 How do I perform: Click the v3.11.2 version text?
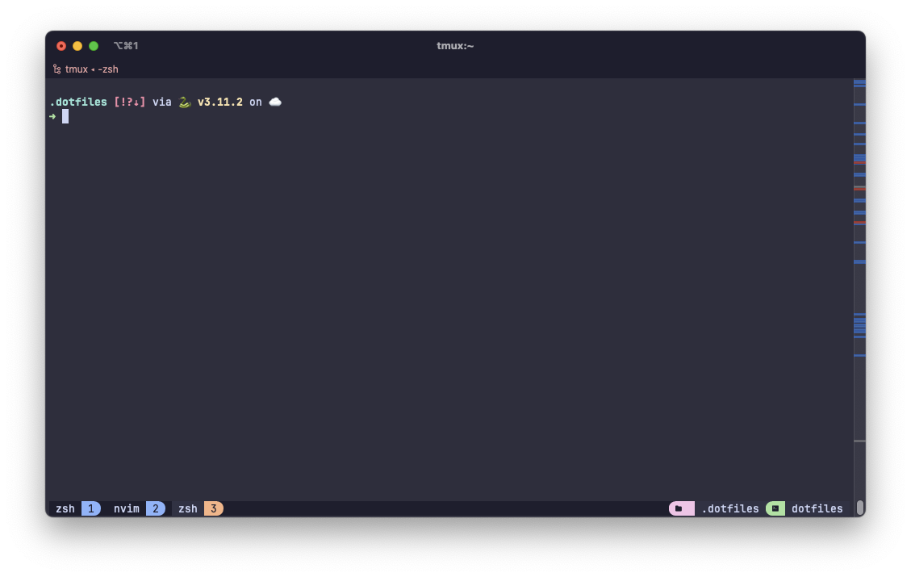click(219, 102)
